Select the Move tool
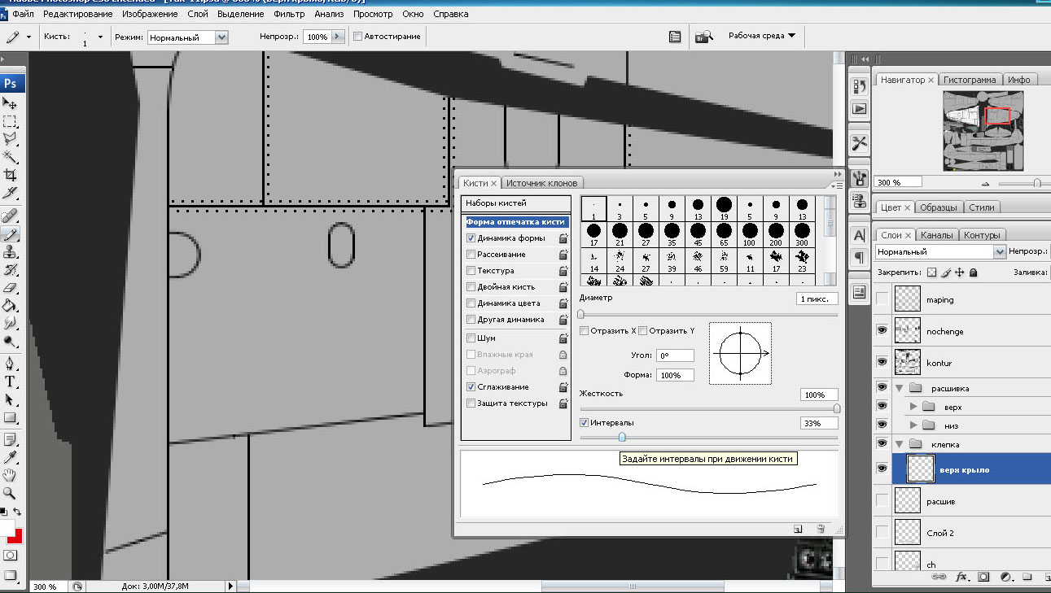The width and height of the screenshot is (1051, 593). click(x=10, y=103)
